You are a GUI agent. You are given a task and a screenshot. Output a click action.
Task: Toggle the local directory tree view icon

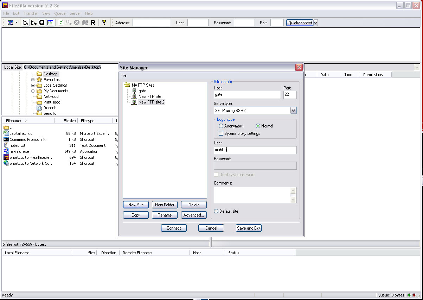click(x=26, y=23)
